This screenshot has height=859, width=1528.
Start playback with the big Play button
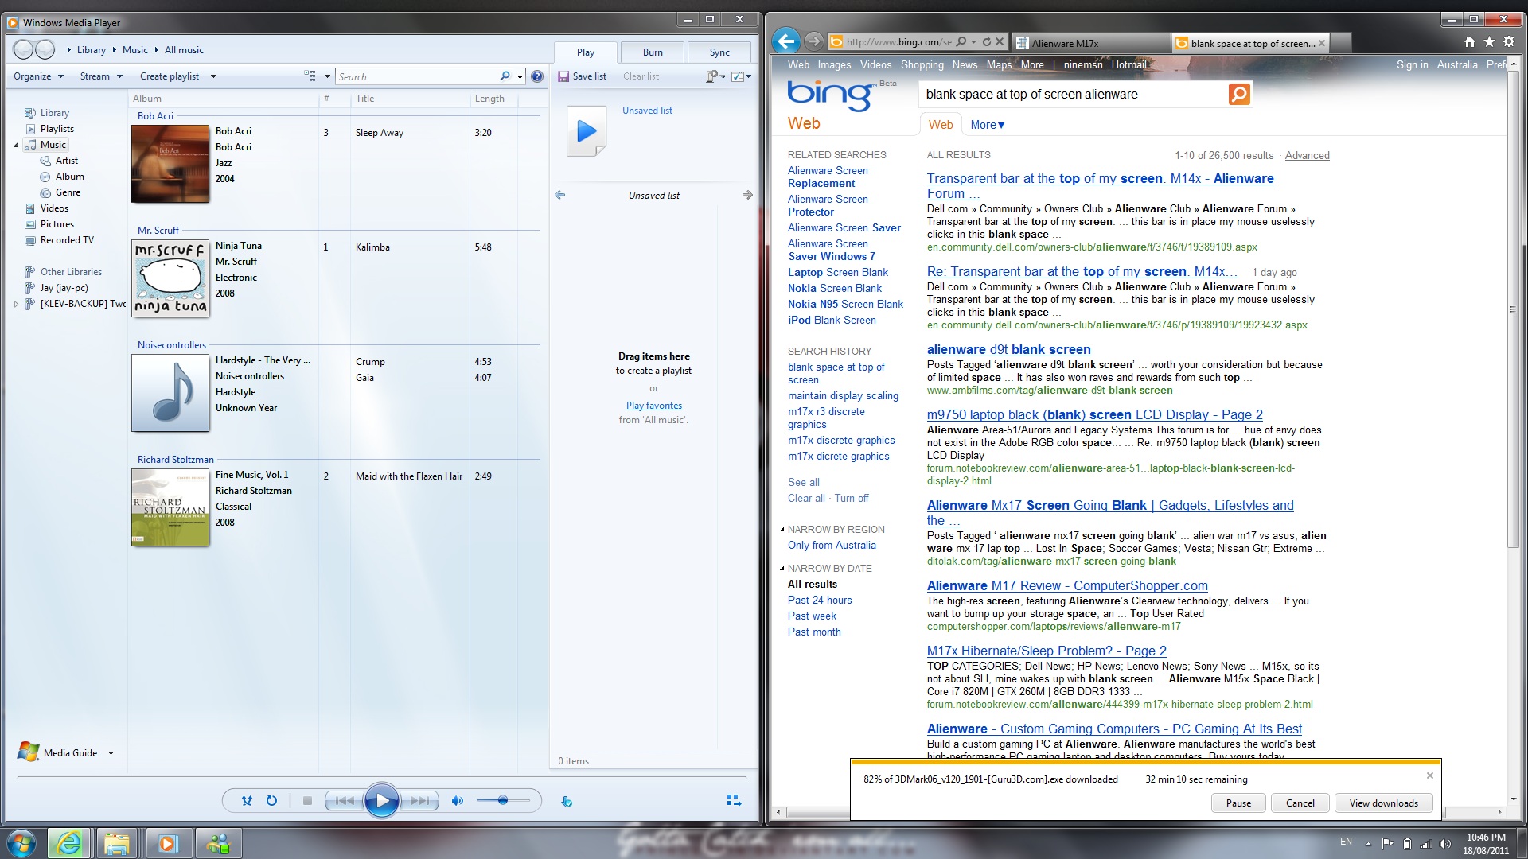[x=382, y=801]
